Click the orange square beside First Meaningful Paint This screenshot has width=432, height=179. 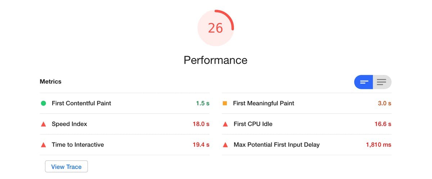click(x=225, y=104)
